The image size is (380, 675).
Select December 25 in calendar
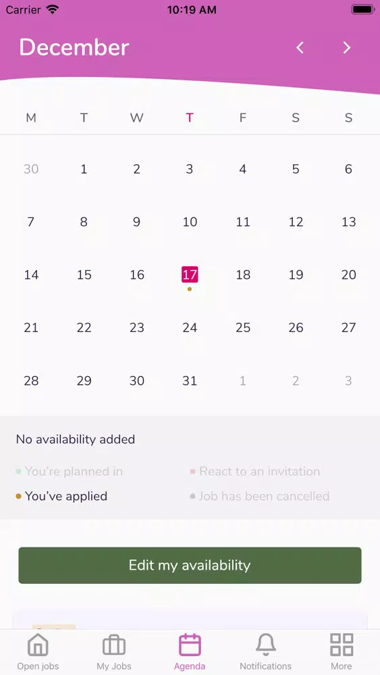(x=243, y=327)
